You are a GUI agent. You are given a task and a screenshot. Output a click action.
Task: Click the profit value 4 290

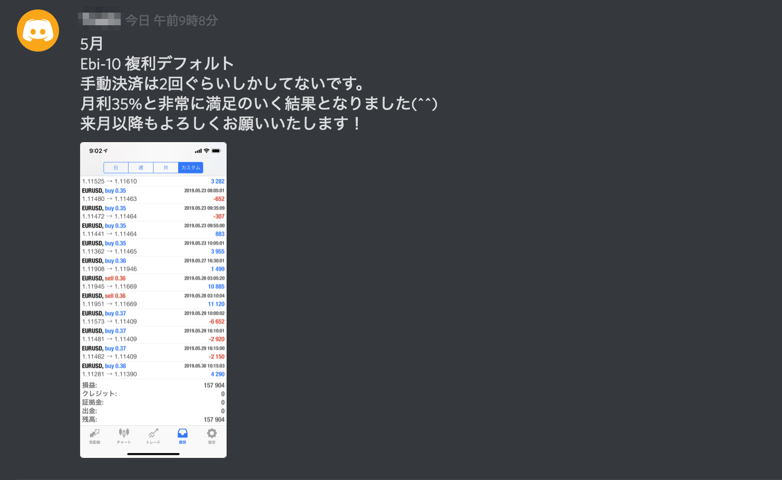point(218,374)
